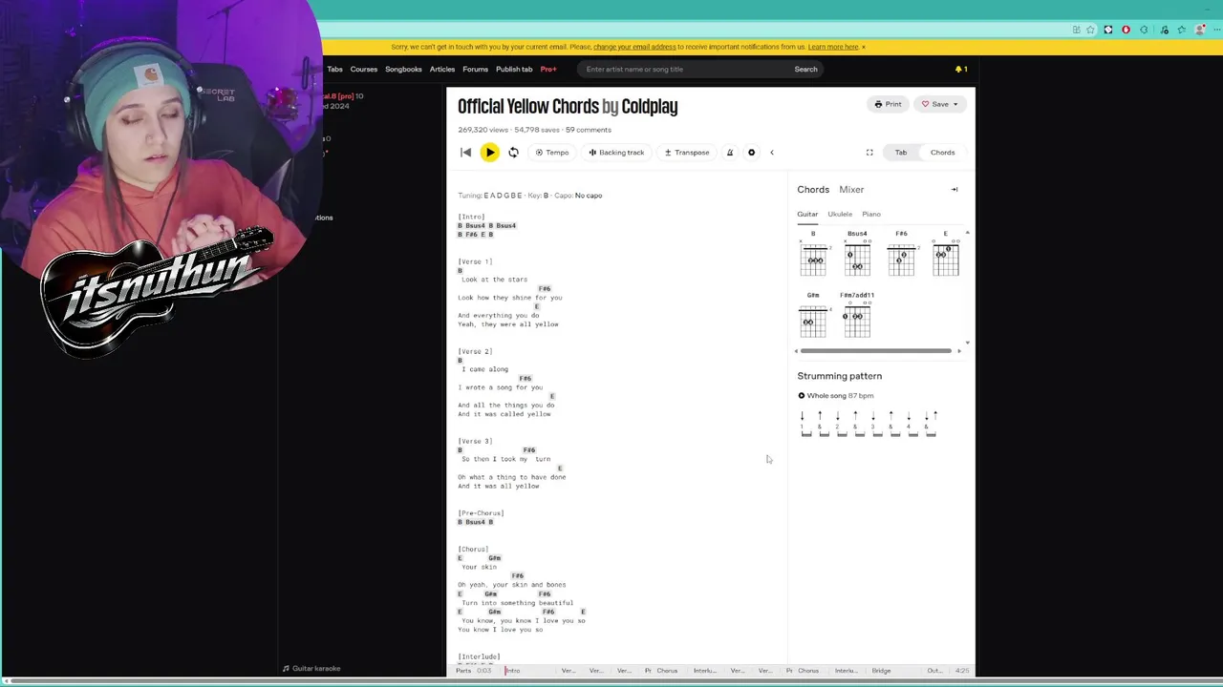Click the red browser extension icon
Image resolution: width=1223 pixels, height=687 pixels.
[x=1126, y=30]
